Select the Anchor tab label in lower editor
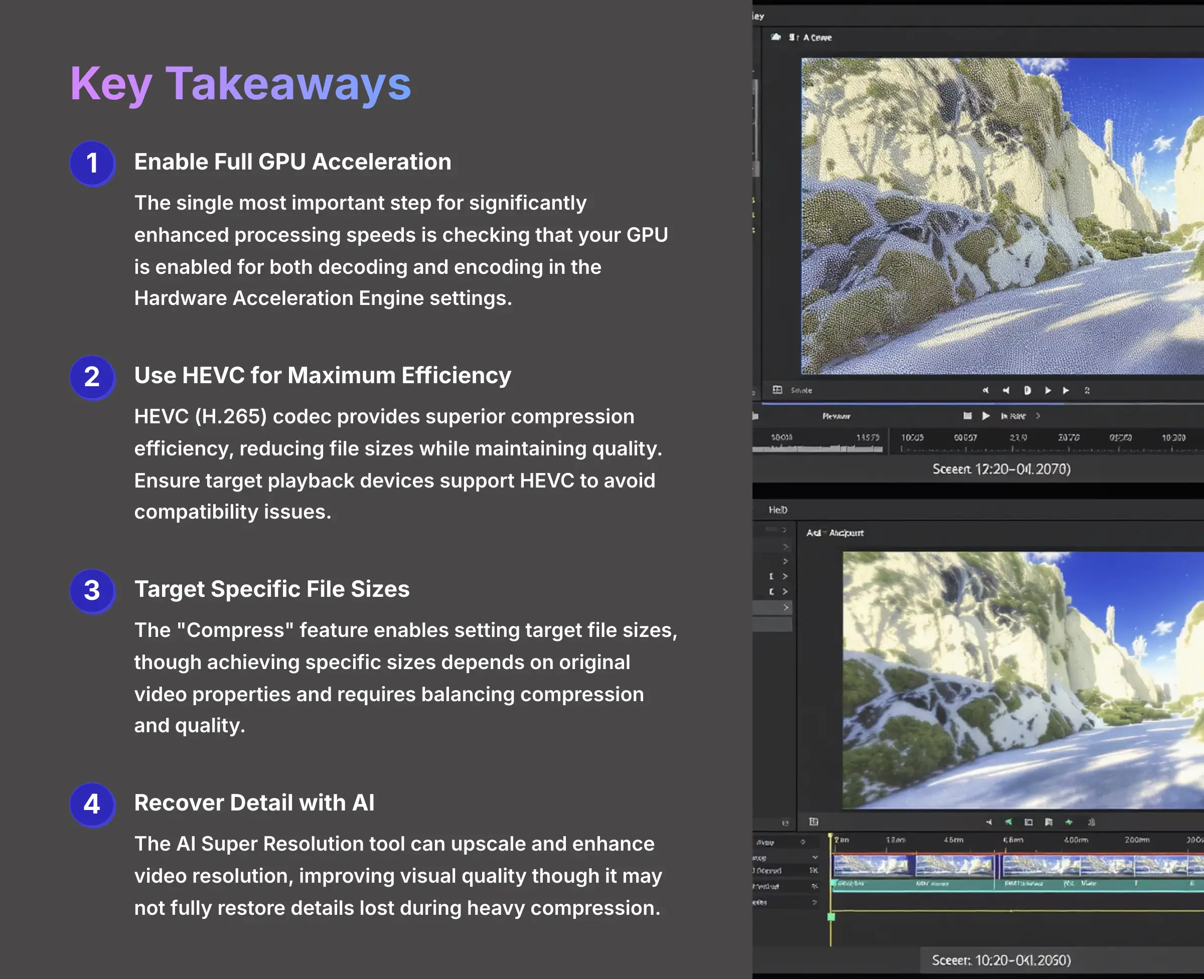Image resolution: width=1204 pixels, height=979 pixels. click(x=846, y=532)
